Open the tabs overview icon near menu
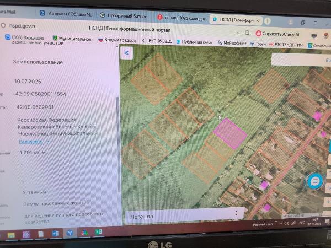 (303, 23)
